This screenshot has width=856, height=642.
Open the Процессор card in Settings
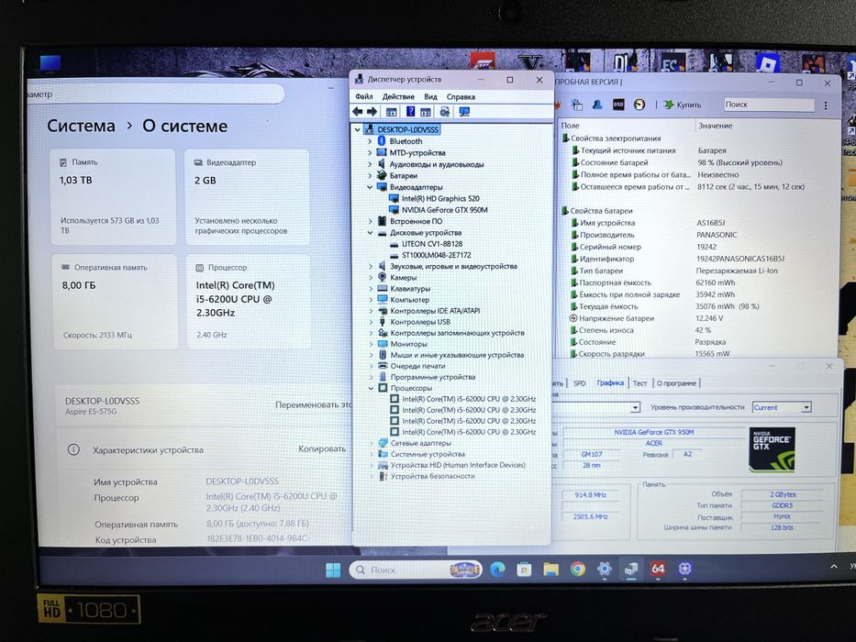coord(249,302)
